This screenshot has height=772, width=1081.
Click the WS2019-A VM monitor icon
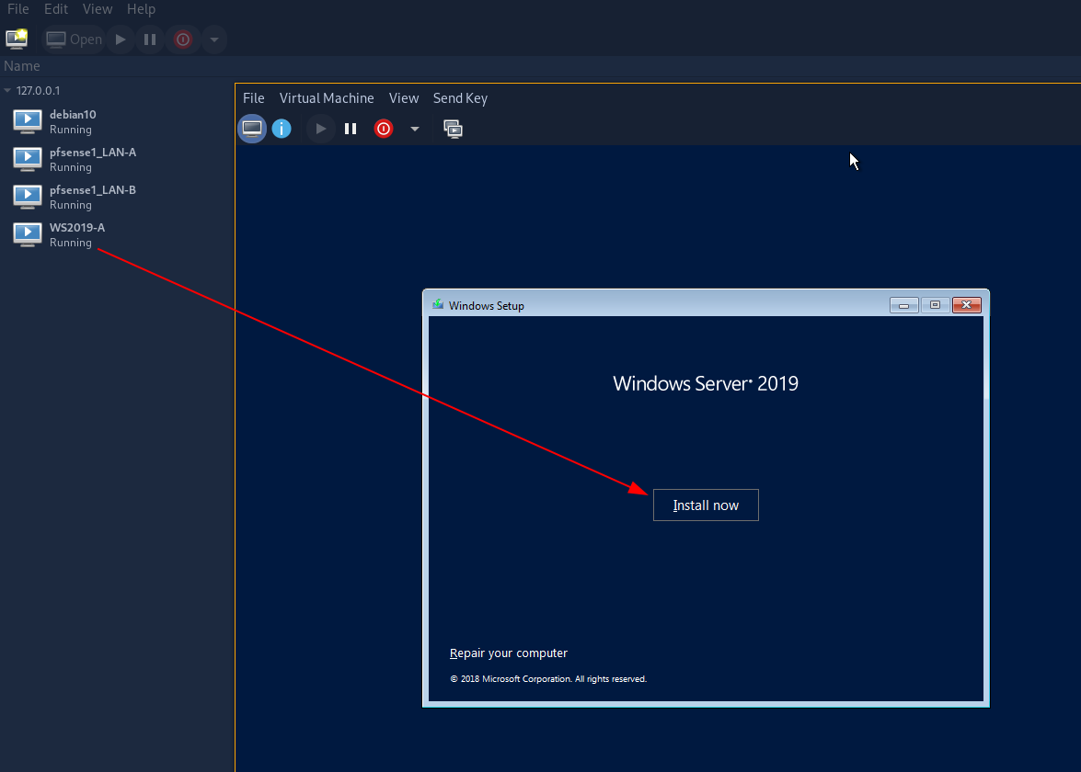pyautogui.click(x=28, y=235)
